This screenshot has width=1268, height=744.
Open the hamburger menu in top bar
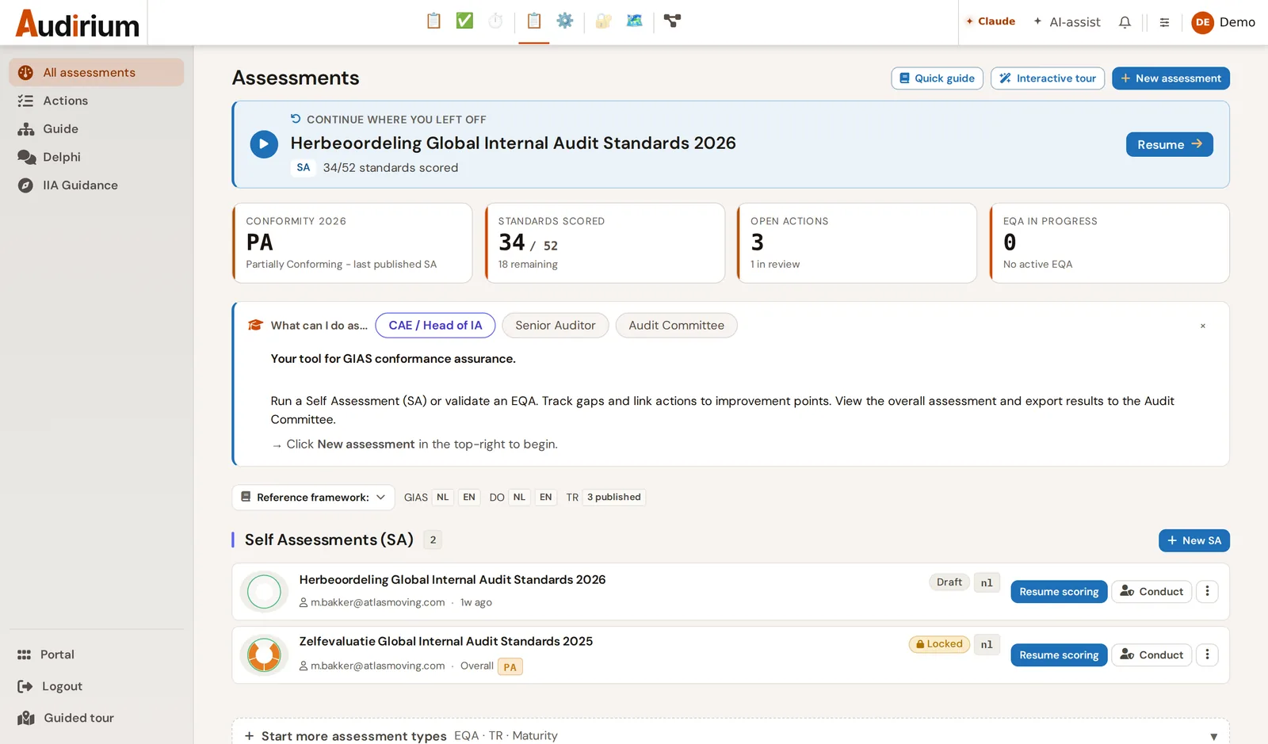(x=1164, y=22)
